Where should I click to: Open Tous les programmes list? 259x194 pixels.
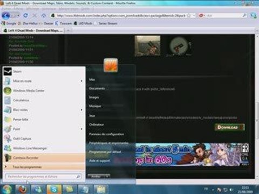(44, 167)
